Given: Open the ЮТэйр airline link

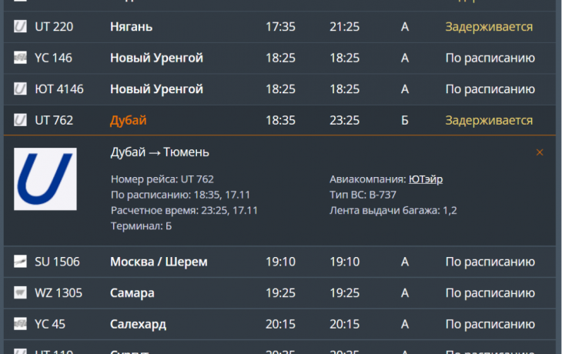Looking at the screenshot, I should pos(426,179).
